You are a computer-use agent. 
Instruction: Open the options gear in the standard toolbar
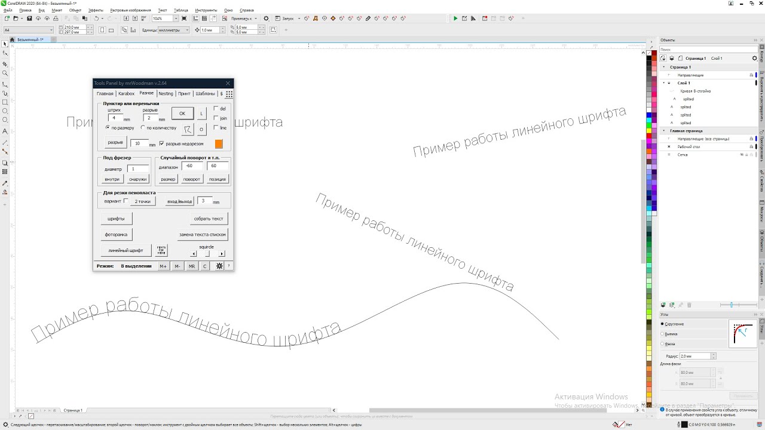(x=267, y=19)
